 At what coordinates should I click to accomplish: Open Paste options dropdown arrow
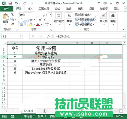6,25
